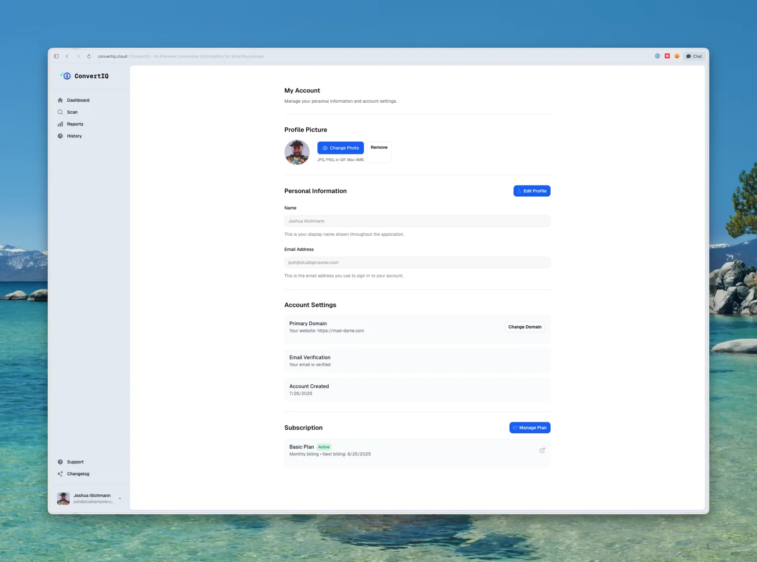
Task: Open the Scan page from sidebar
Action: coord(72,112)
